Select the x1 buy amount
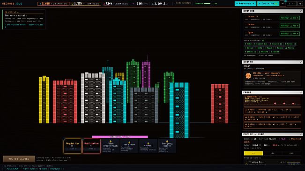 click(x=253, y=153)
